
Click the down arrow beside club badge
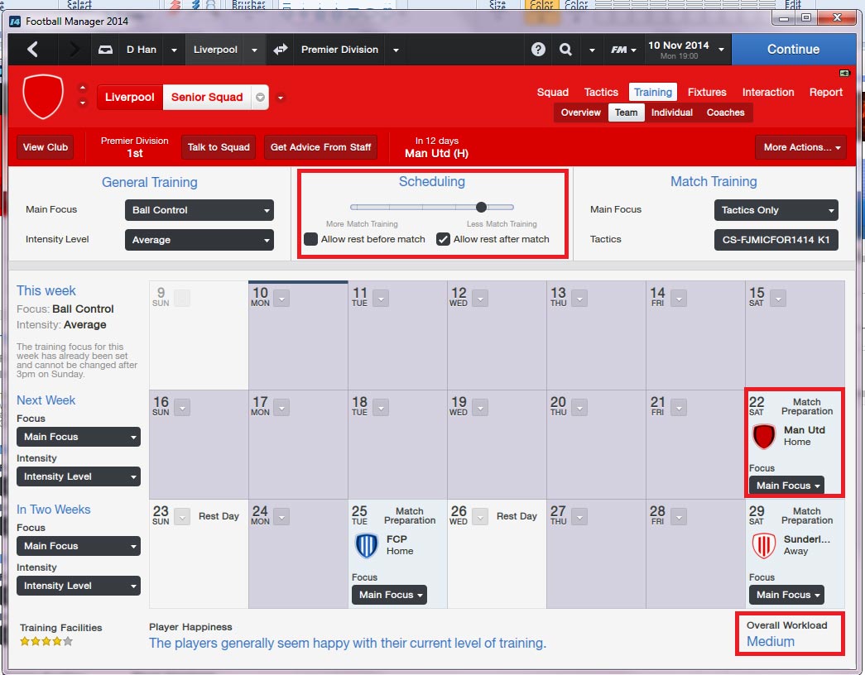pyautogui.click(x=83, y=103)
